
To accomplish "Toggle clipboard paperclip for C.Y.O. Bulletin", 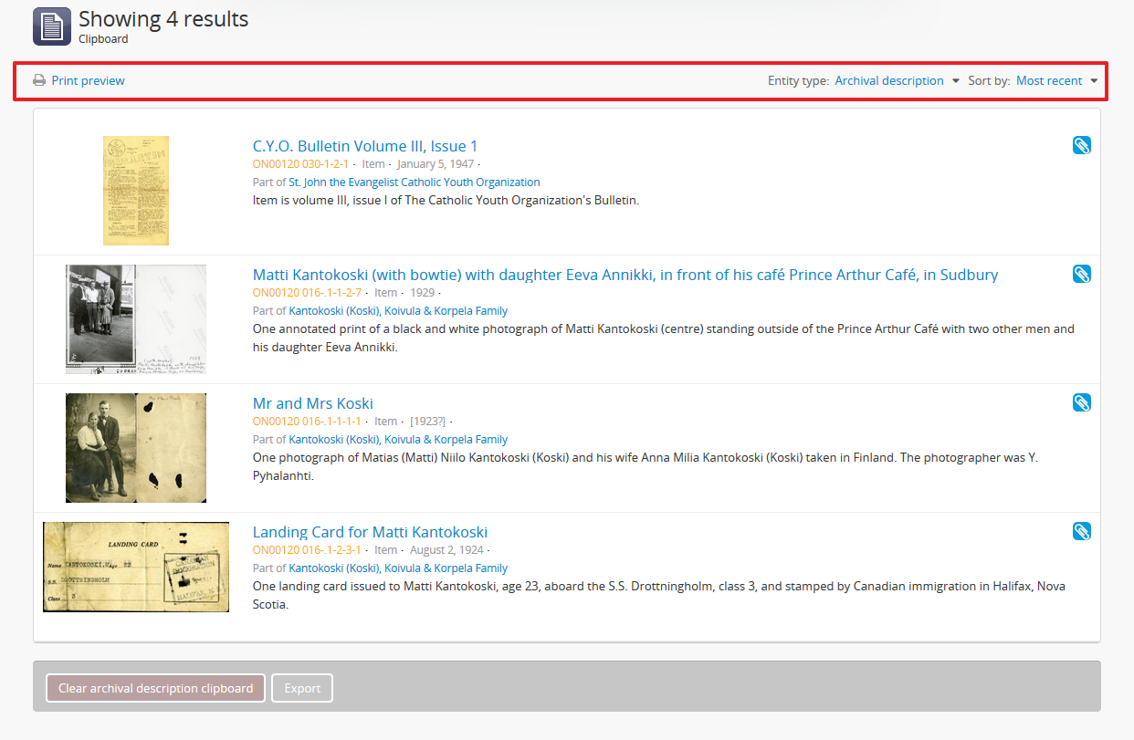I will (x=1081, y=145).
